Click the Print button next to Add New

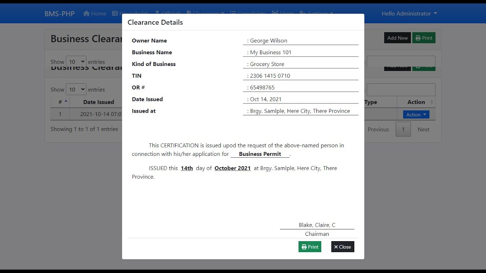pyautogui.click(x=424, y=38)
